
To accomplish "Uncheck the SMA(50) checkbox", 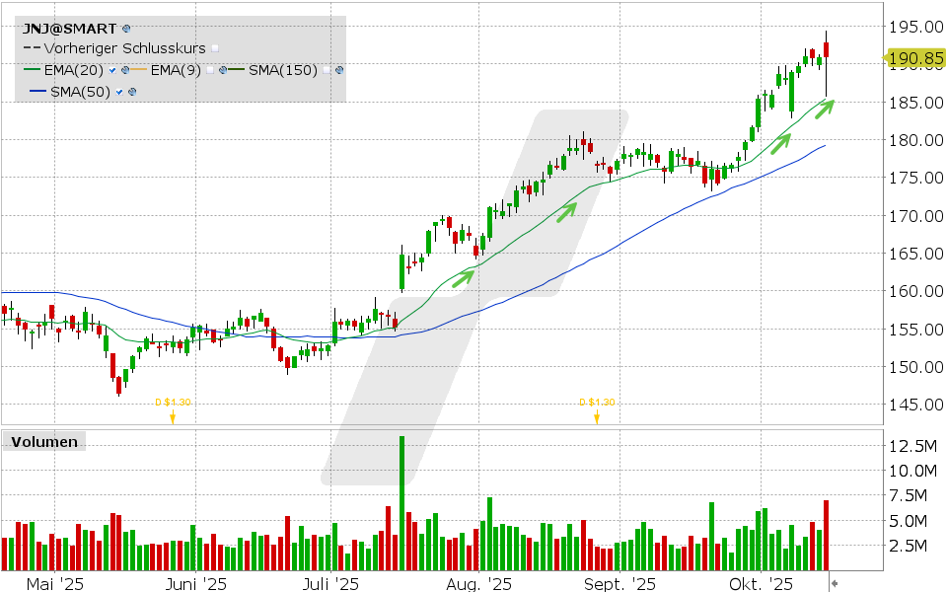I will pyautogui.click(x=120, y=92).
